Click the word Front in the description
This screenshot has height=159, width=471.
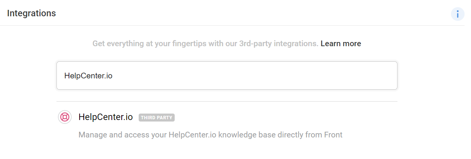(333, 135)
